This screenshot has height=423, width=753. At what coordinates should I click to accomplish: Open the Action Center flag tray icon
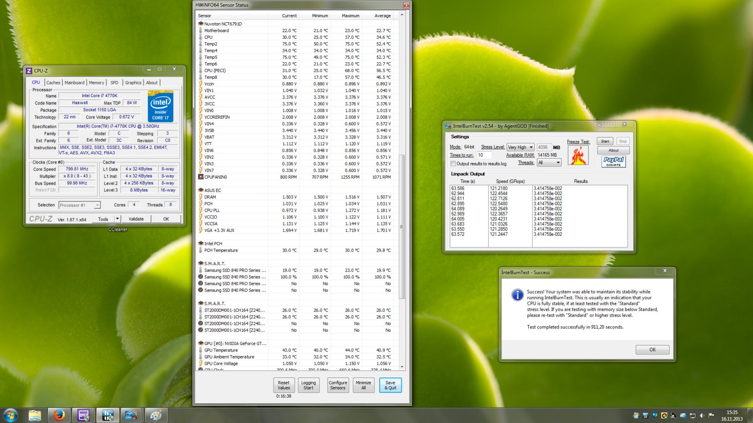711,416
